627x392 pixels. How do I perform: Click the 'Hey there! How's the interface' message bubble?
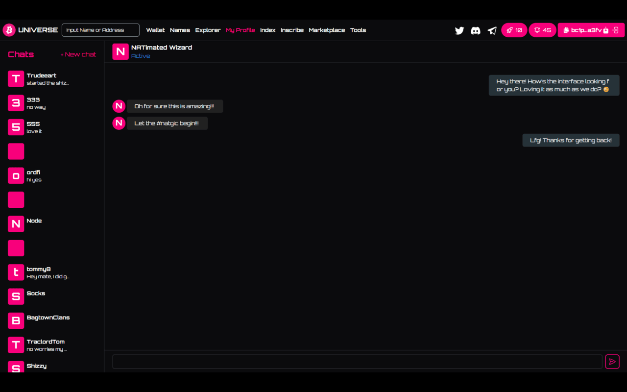554,85
